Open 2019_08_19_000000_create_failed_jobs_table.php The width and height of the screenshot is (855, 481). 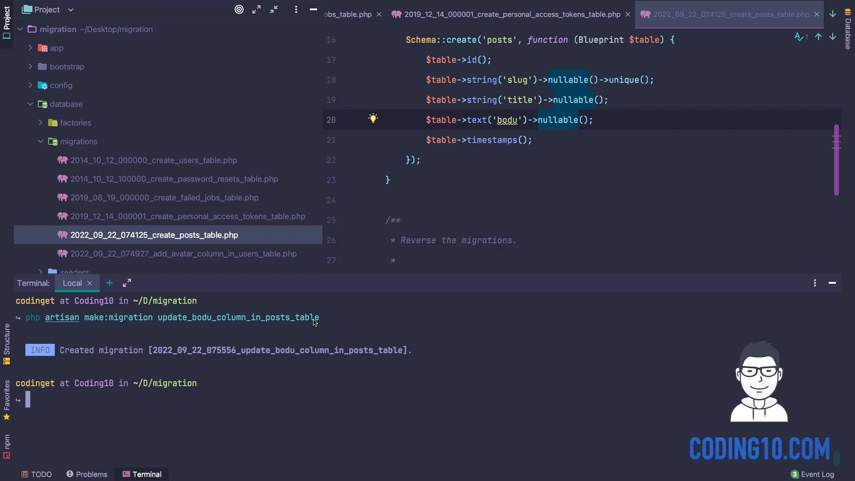(x=164, y=197)
